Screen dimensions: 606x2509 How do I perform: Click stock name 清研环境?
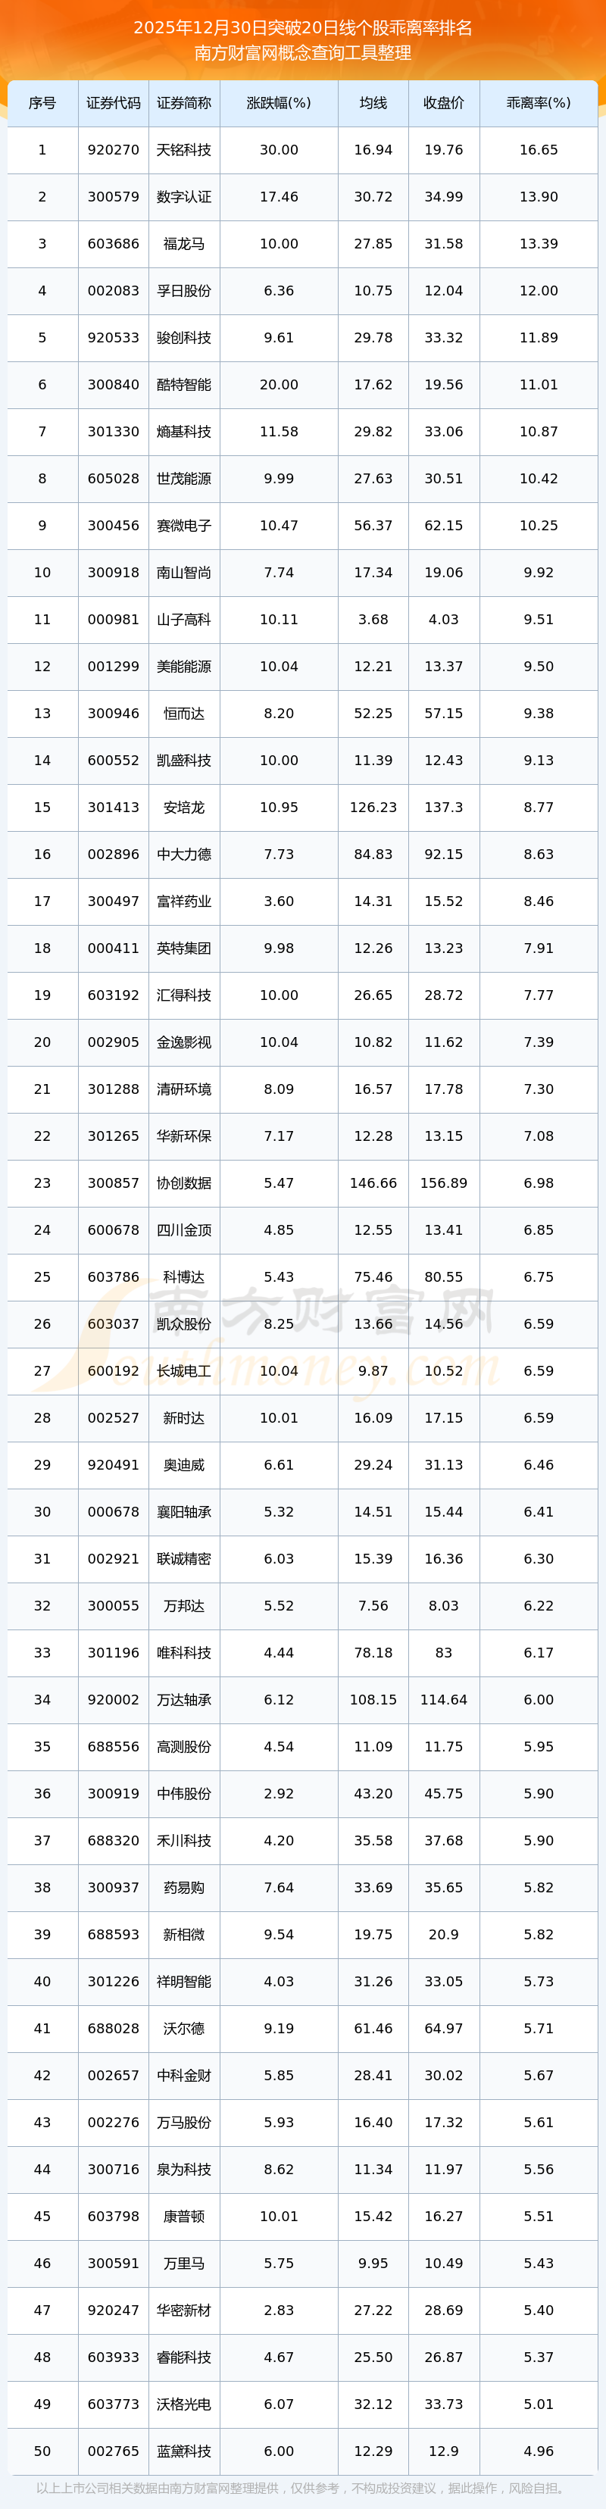coord(184,1089)
